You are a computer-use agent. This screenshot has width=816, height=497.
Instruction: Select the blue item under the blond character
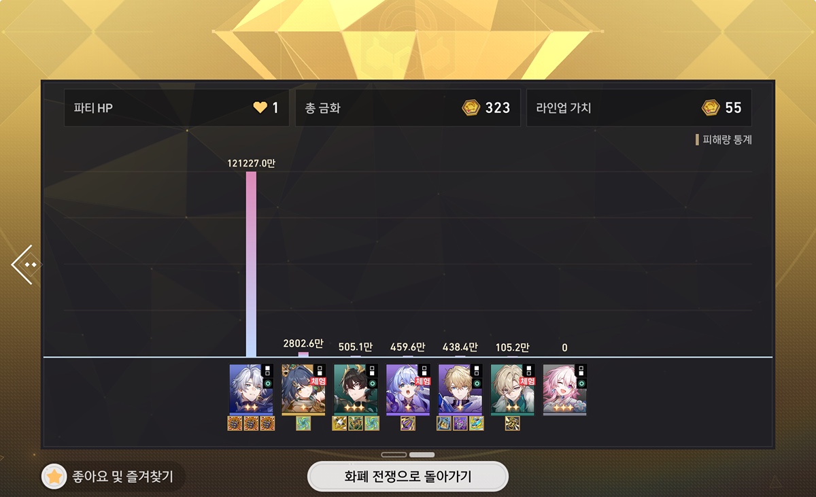[x=444, y=424]
